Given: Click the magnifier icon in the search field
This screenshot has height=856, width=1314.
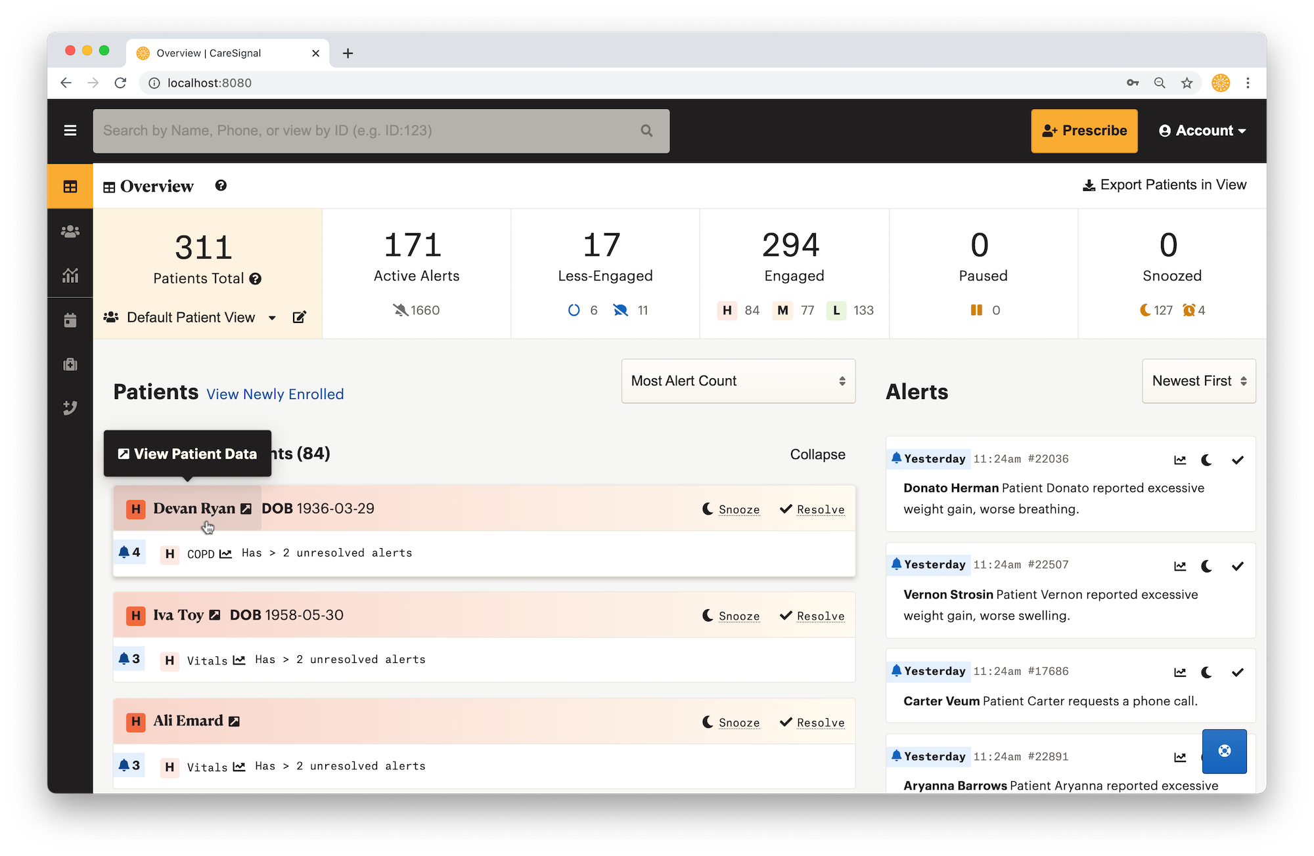Looking at the screenshot, I should pyautogui.click(x=646, y=131).
